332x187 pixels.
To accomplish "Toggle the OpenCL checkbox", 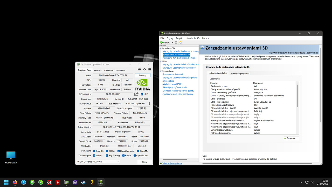I will 94,151.
